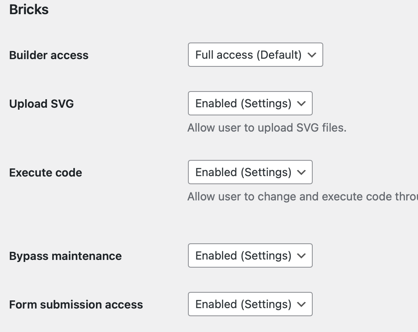
Task: Open the Upload SVG dropdown
Action: point(250,103)
